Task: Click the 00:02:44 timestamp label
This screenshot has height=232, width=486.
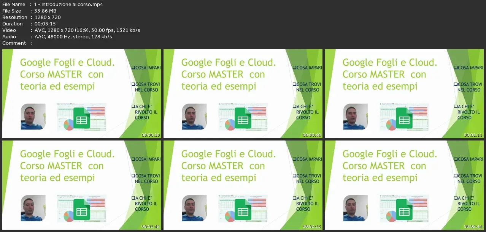Action: pos(473,227)
